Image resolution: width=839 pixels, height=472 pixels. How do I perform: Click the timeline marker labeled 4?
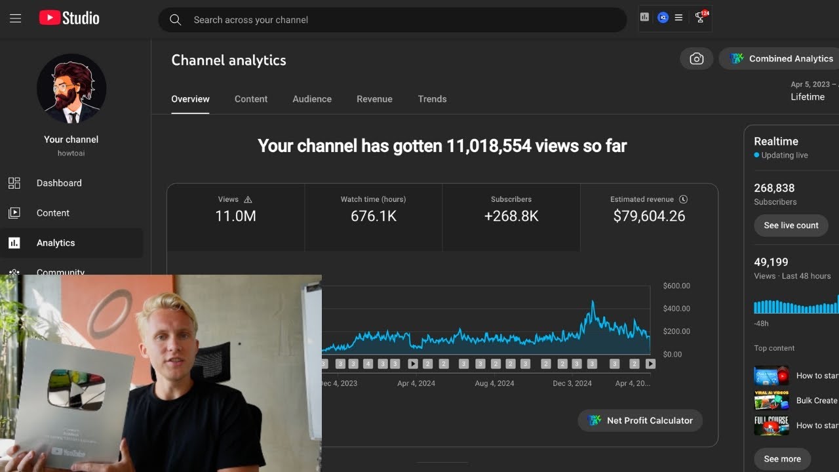[368, 364]
